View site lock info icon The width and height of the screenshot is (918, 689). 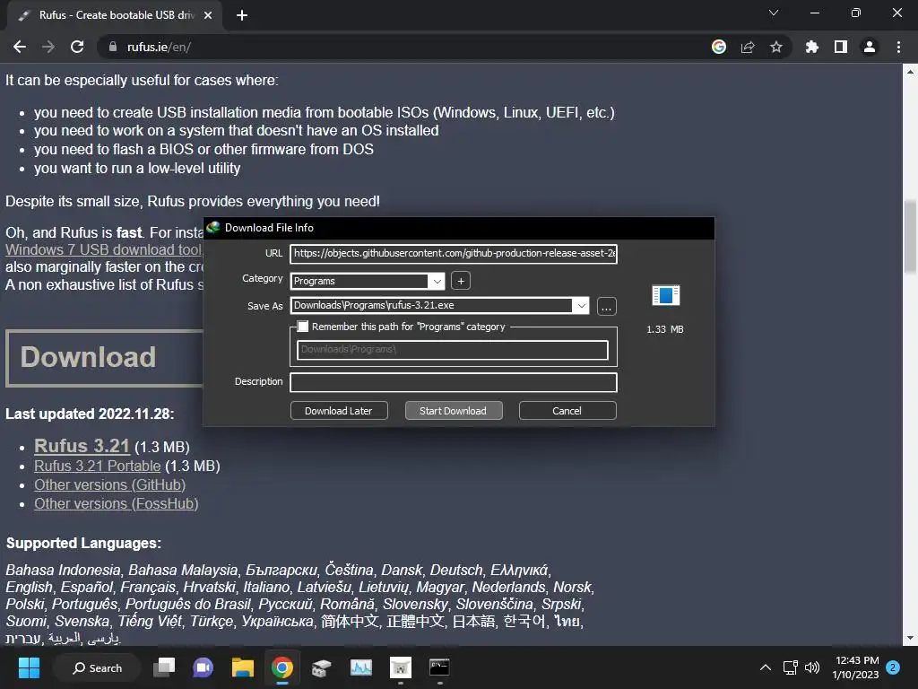click(112, 47)
